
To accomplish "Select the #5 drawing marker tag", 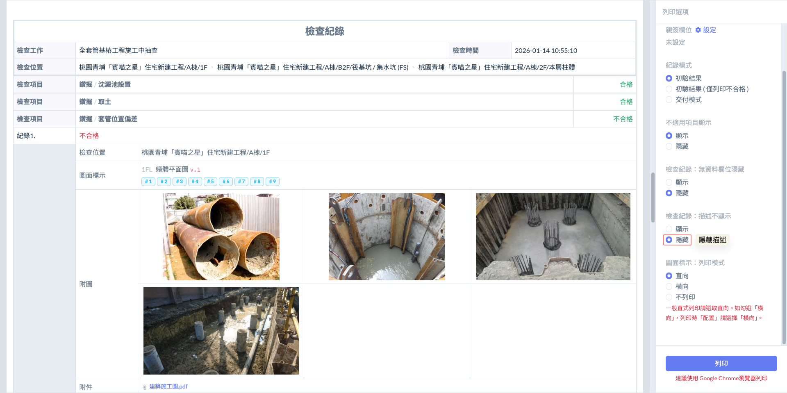I will 210,182.
